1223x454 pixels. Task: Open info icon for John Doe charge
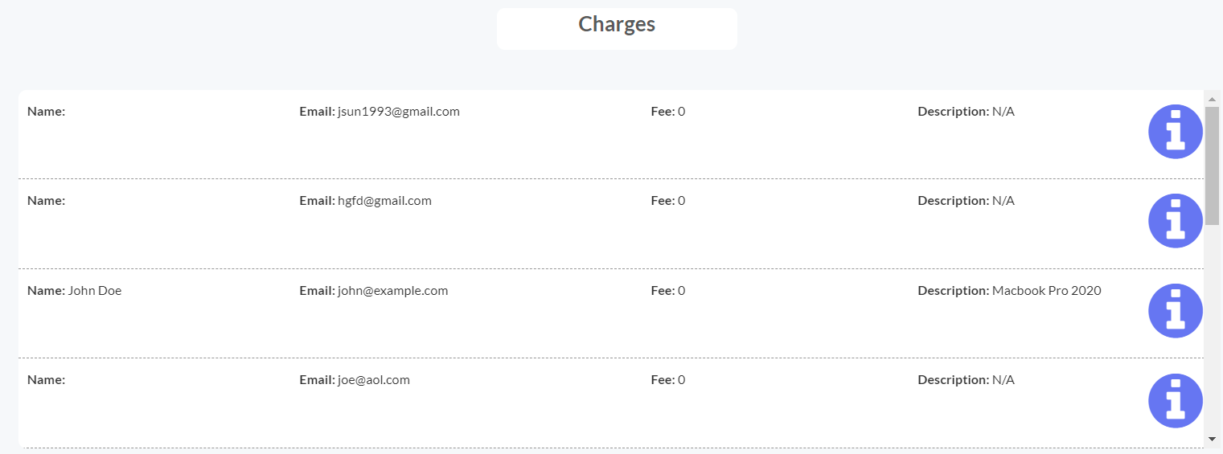[x=1175, y=311]
